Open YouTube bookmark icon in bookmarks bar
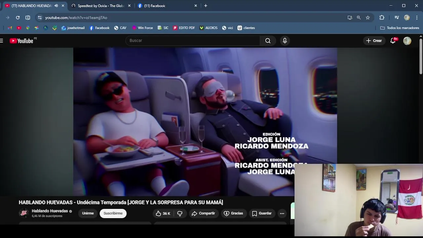 point(19,28)
